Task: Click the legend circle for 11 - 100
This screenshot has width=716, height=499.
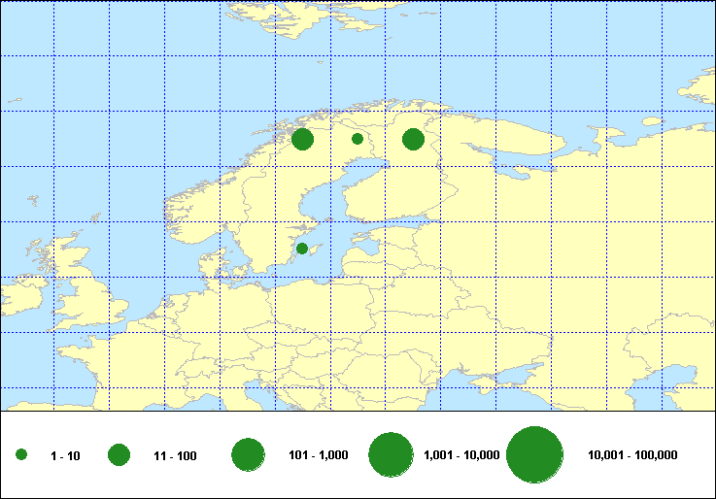Action: pos(119,455)
